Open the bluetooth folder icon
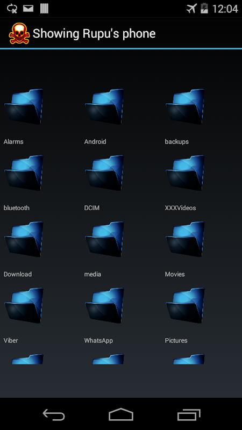This screenshot has width=242, height=430. (24, 173)
